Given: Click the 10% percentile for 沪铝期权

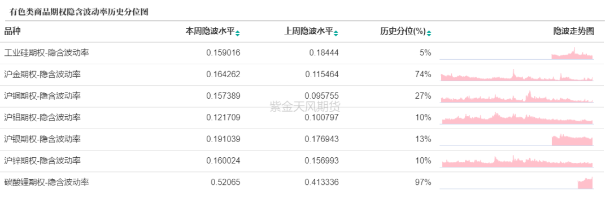Looking at the screenshot, I should point(423,117).
